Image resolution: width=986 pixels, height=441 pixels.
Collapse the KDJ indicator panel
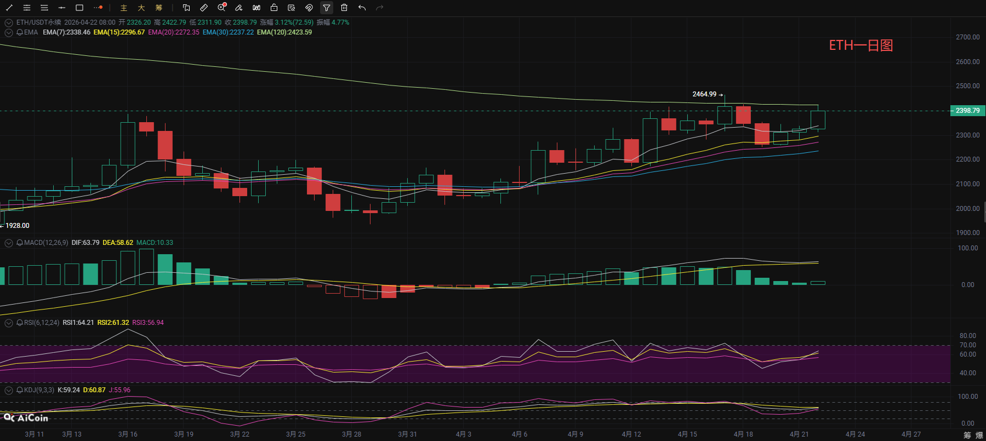coord(9,390)
